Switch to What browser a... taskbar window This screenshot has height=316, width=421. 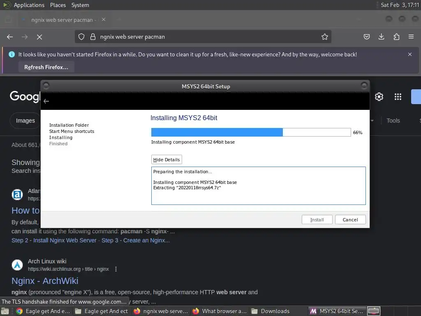[220, 311]
